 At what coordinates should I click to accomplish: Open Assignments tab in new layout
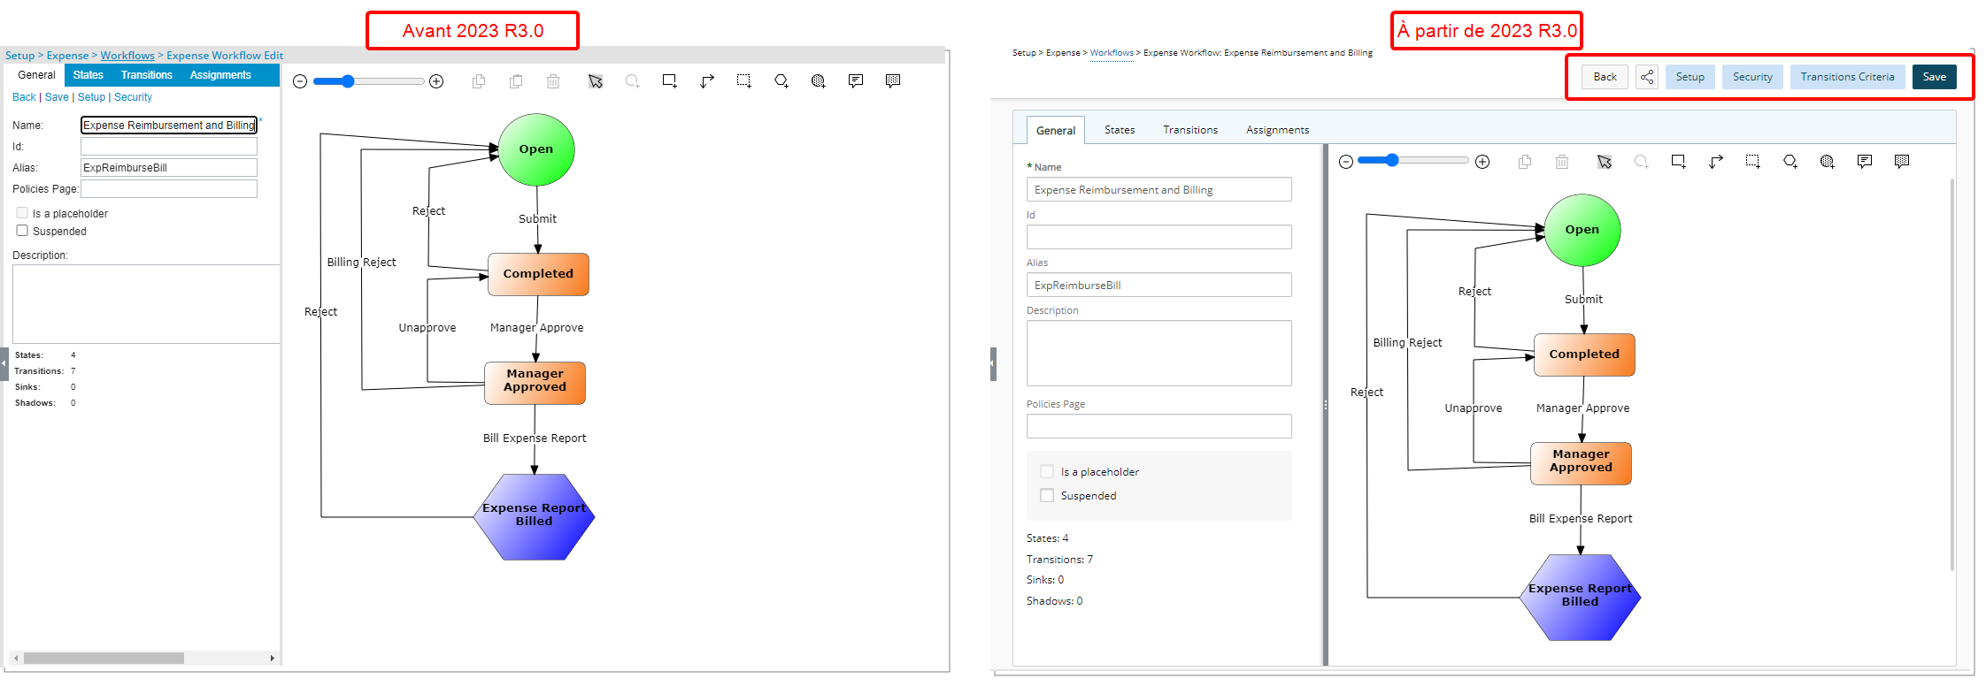(x=1277, y=130)
